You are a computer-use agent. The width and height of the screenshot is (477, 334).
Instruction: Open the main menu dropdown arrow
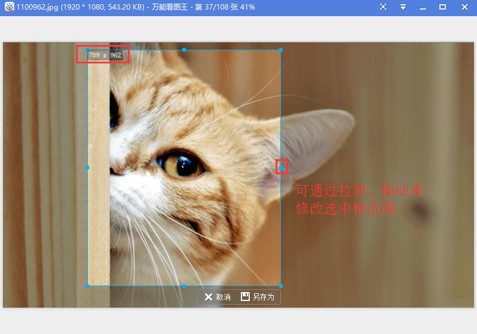pos(403,7)
